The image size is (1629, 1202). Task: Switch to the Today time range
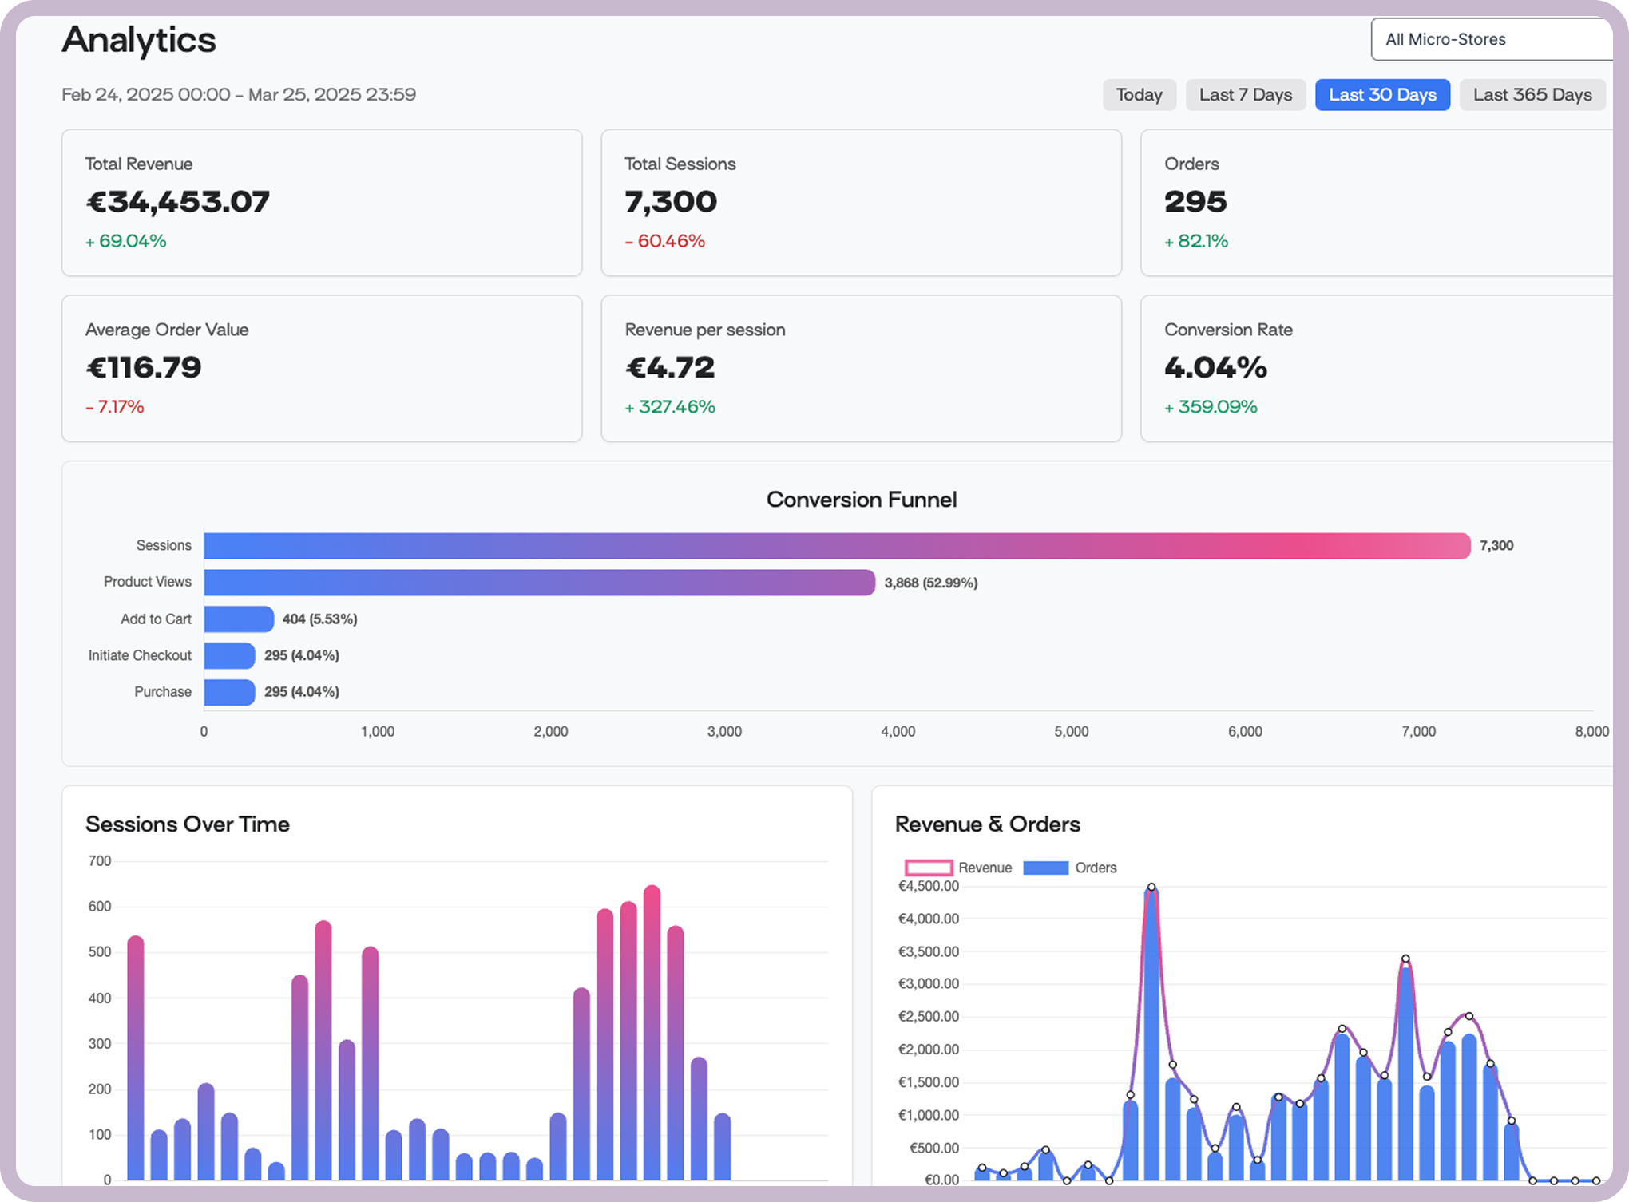point(1140,94)
